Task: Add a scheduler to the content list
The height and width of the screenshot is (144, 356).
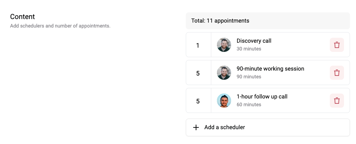Action: 268,127
